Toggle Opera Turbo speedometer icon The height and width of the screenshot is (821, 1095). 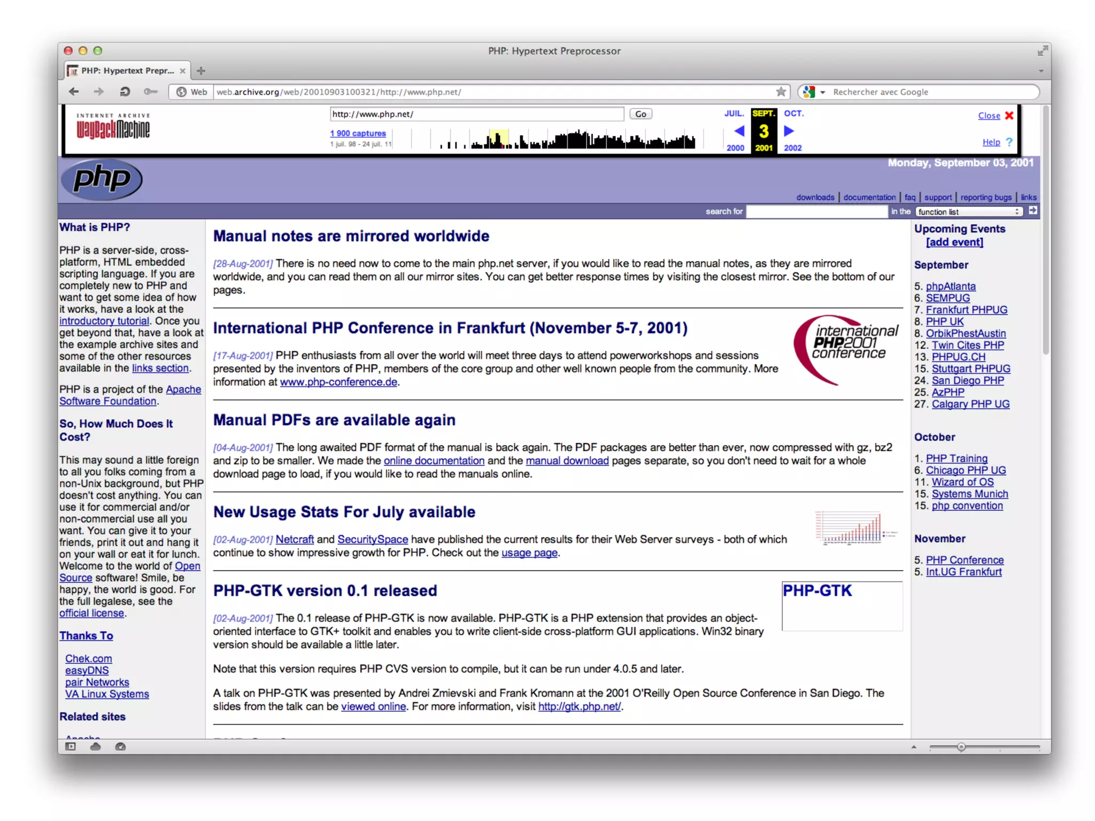tap(120, 746)
